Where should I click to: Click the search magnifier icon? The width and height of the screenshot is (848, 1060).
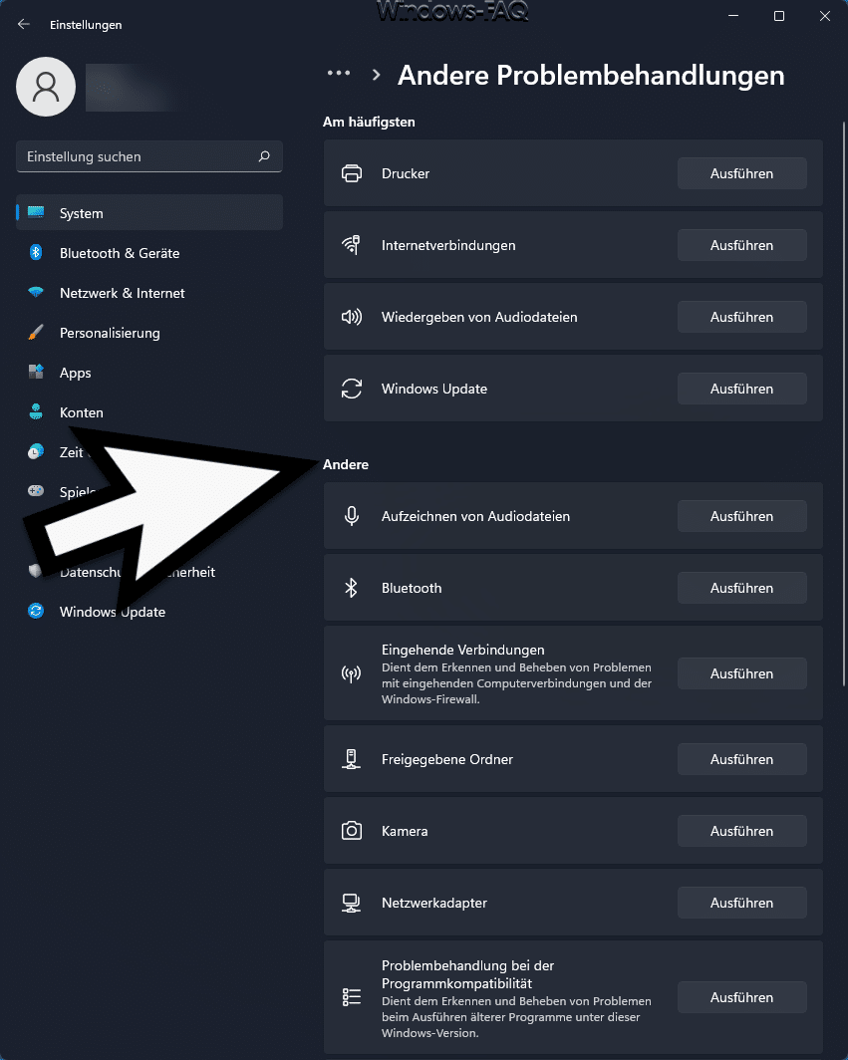264,156
